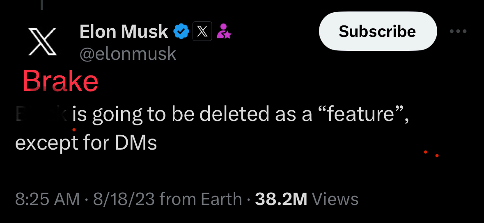
Task: Open the Elon Musk display name
Action: tap(124, 32)
